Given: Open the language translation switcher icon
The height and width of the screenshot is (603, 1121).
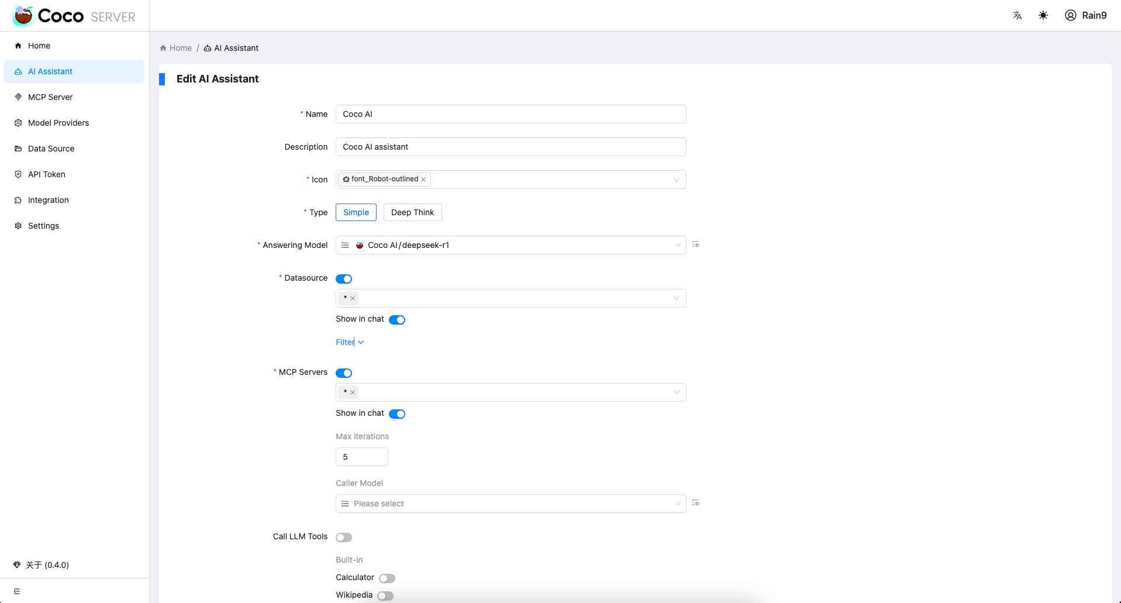Looking at the screenshot, I should (x=1017, y=16).
